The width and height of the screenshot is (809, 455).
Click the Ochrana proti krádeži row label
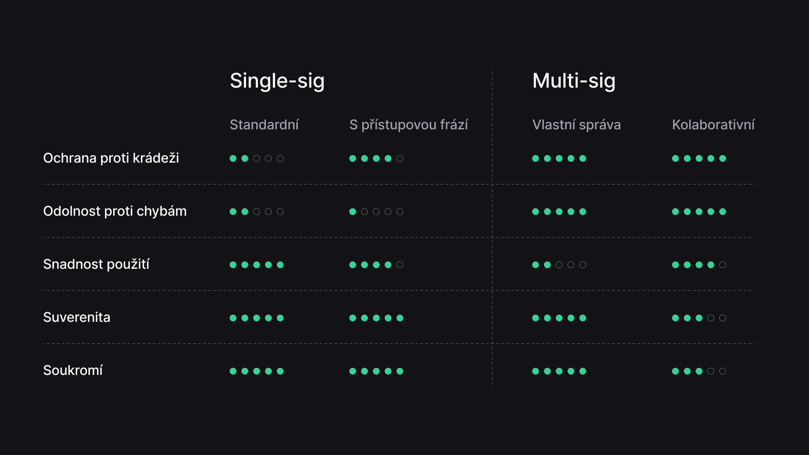pyautogui.click(x=111, y=158)
